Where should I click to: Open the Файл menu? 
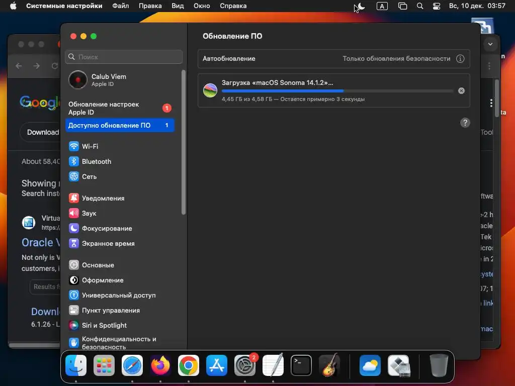click(x=121, y=6)
